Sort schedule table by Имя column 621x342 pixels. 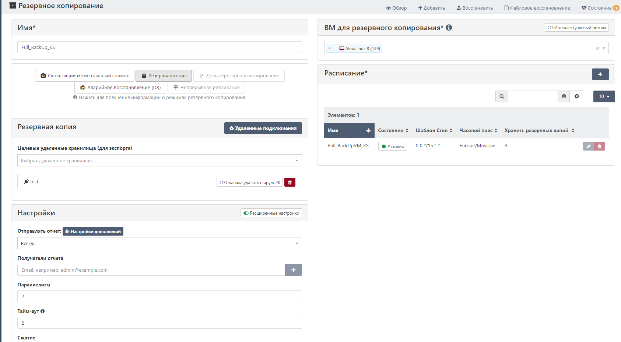[349, 130]
